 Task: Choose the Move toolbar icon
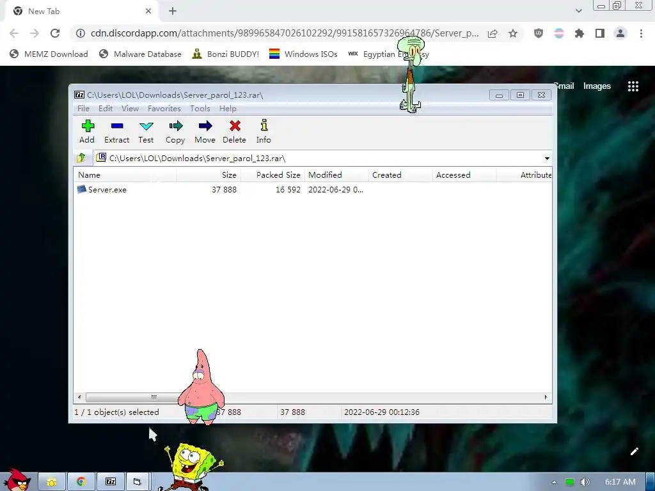[x=205, y=132]
